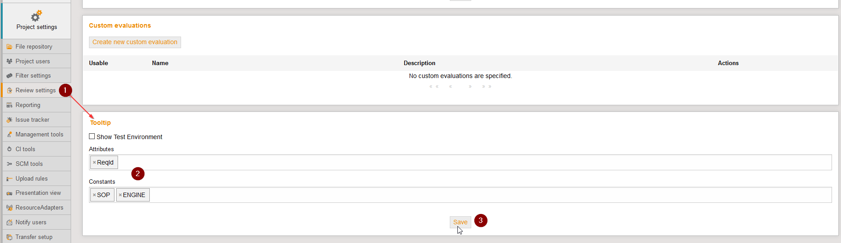The height and width of the screenshot is (243, 841).
Task: Click the Actions column header
Action: [728, 63]
